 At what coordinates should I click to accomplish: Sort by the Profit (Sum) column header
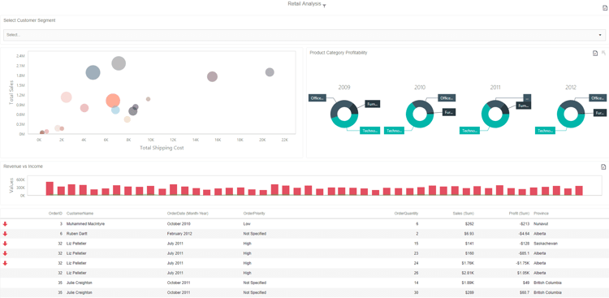click(x=520, y=214)
